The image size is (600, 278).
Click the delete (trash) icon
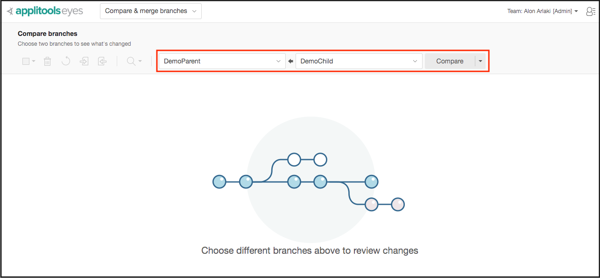coord(47,61)
